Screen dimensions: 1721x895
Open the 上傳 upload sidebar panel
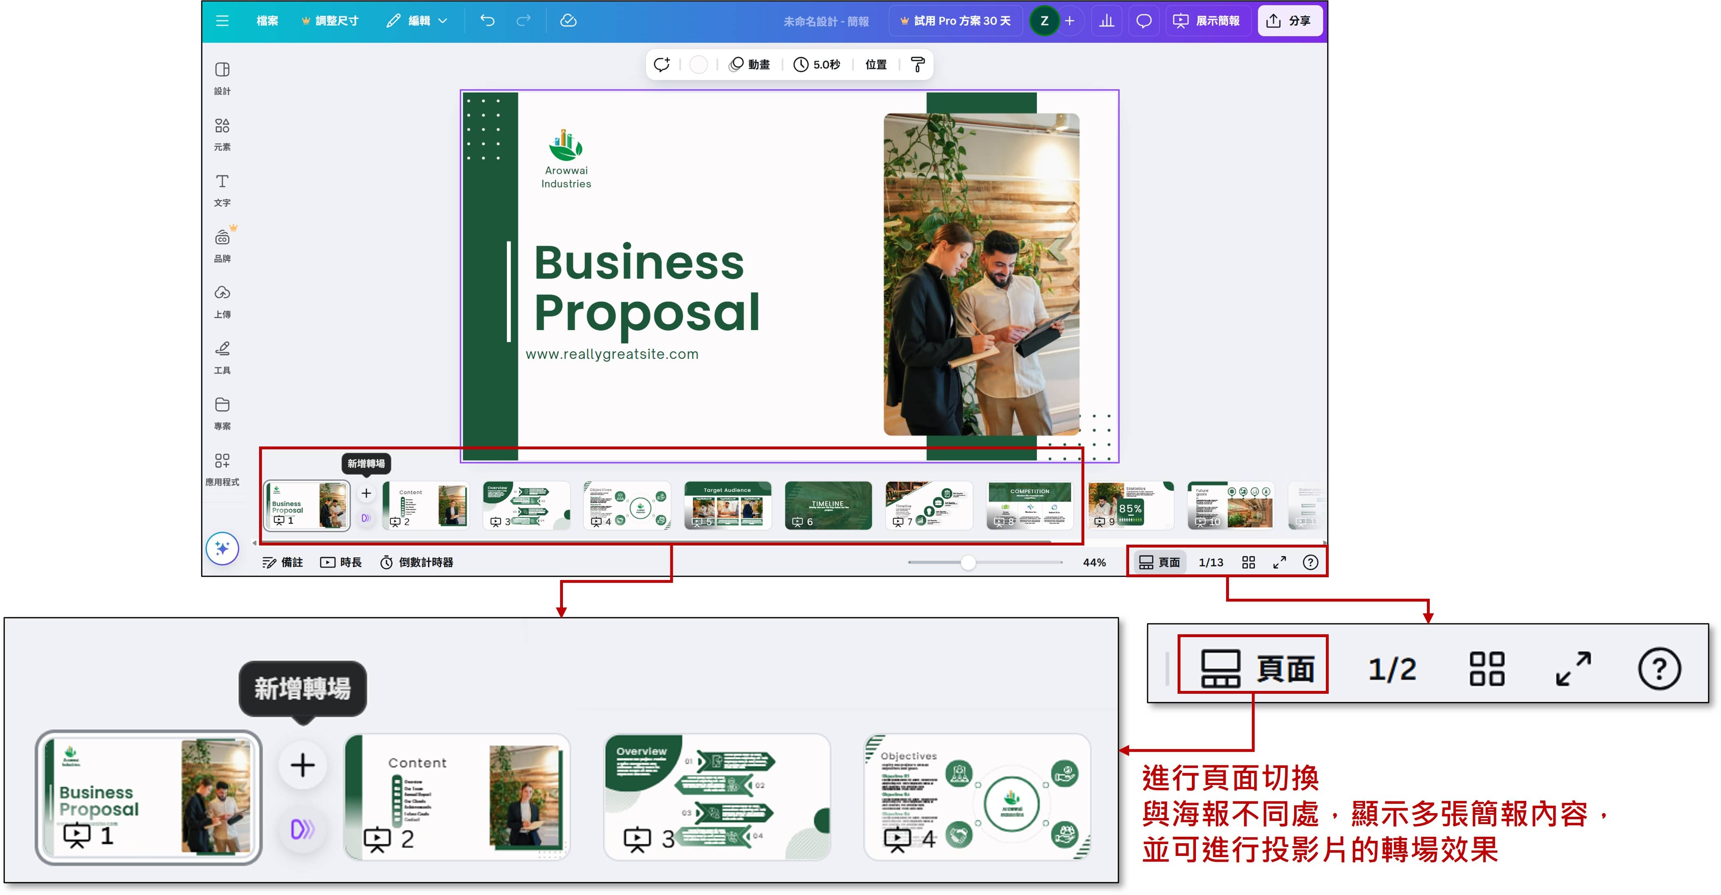(222, 301)
